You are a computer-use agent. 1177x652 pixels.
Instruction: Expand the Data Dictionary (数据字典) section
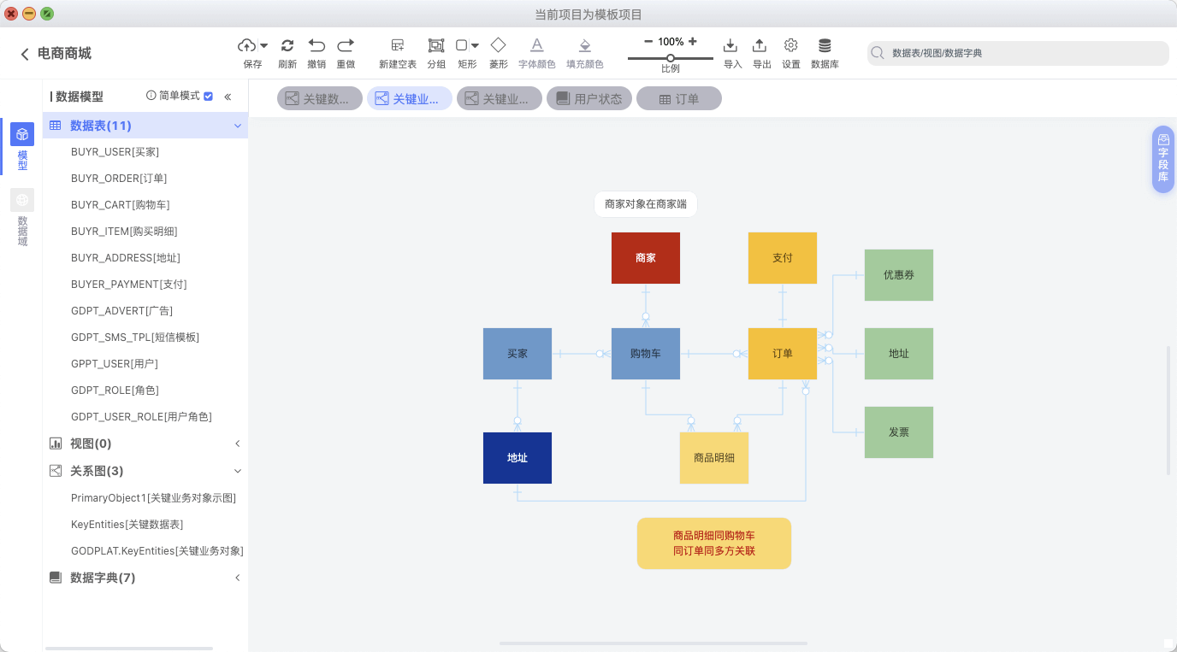point(238,578)
